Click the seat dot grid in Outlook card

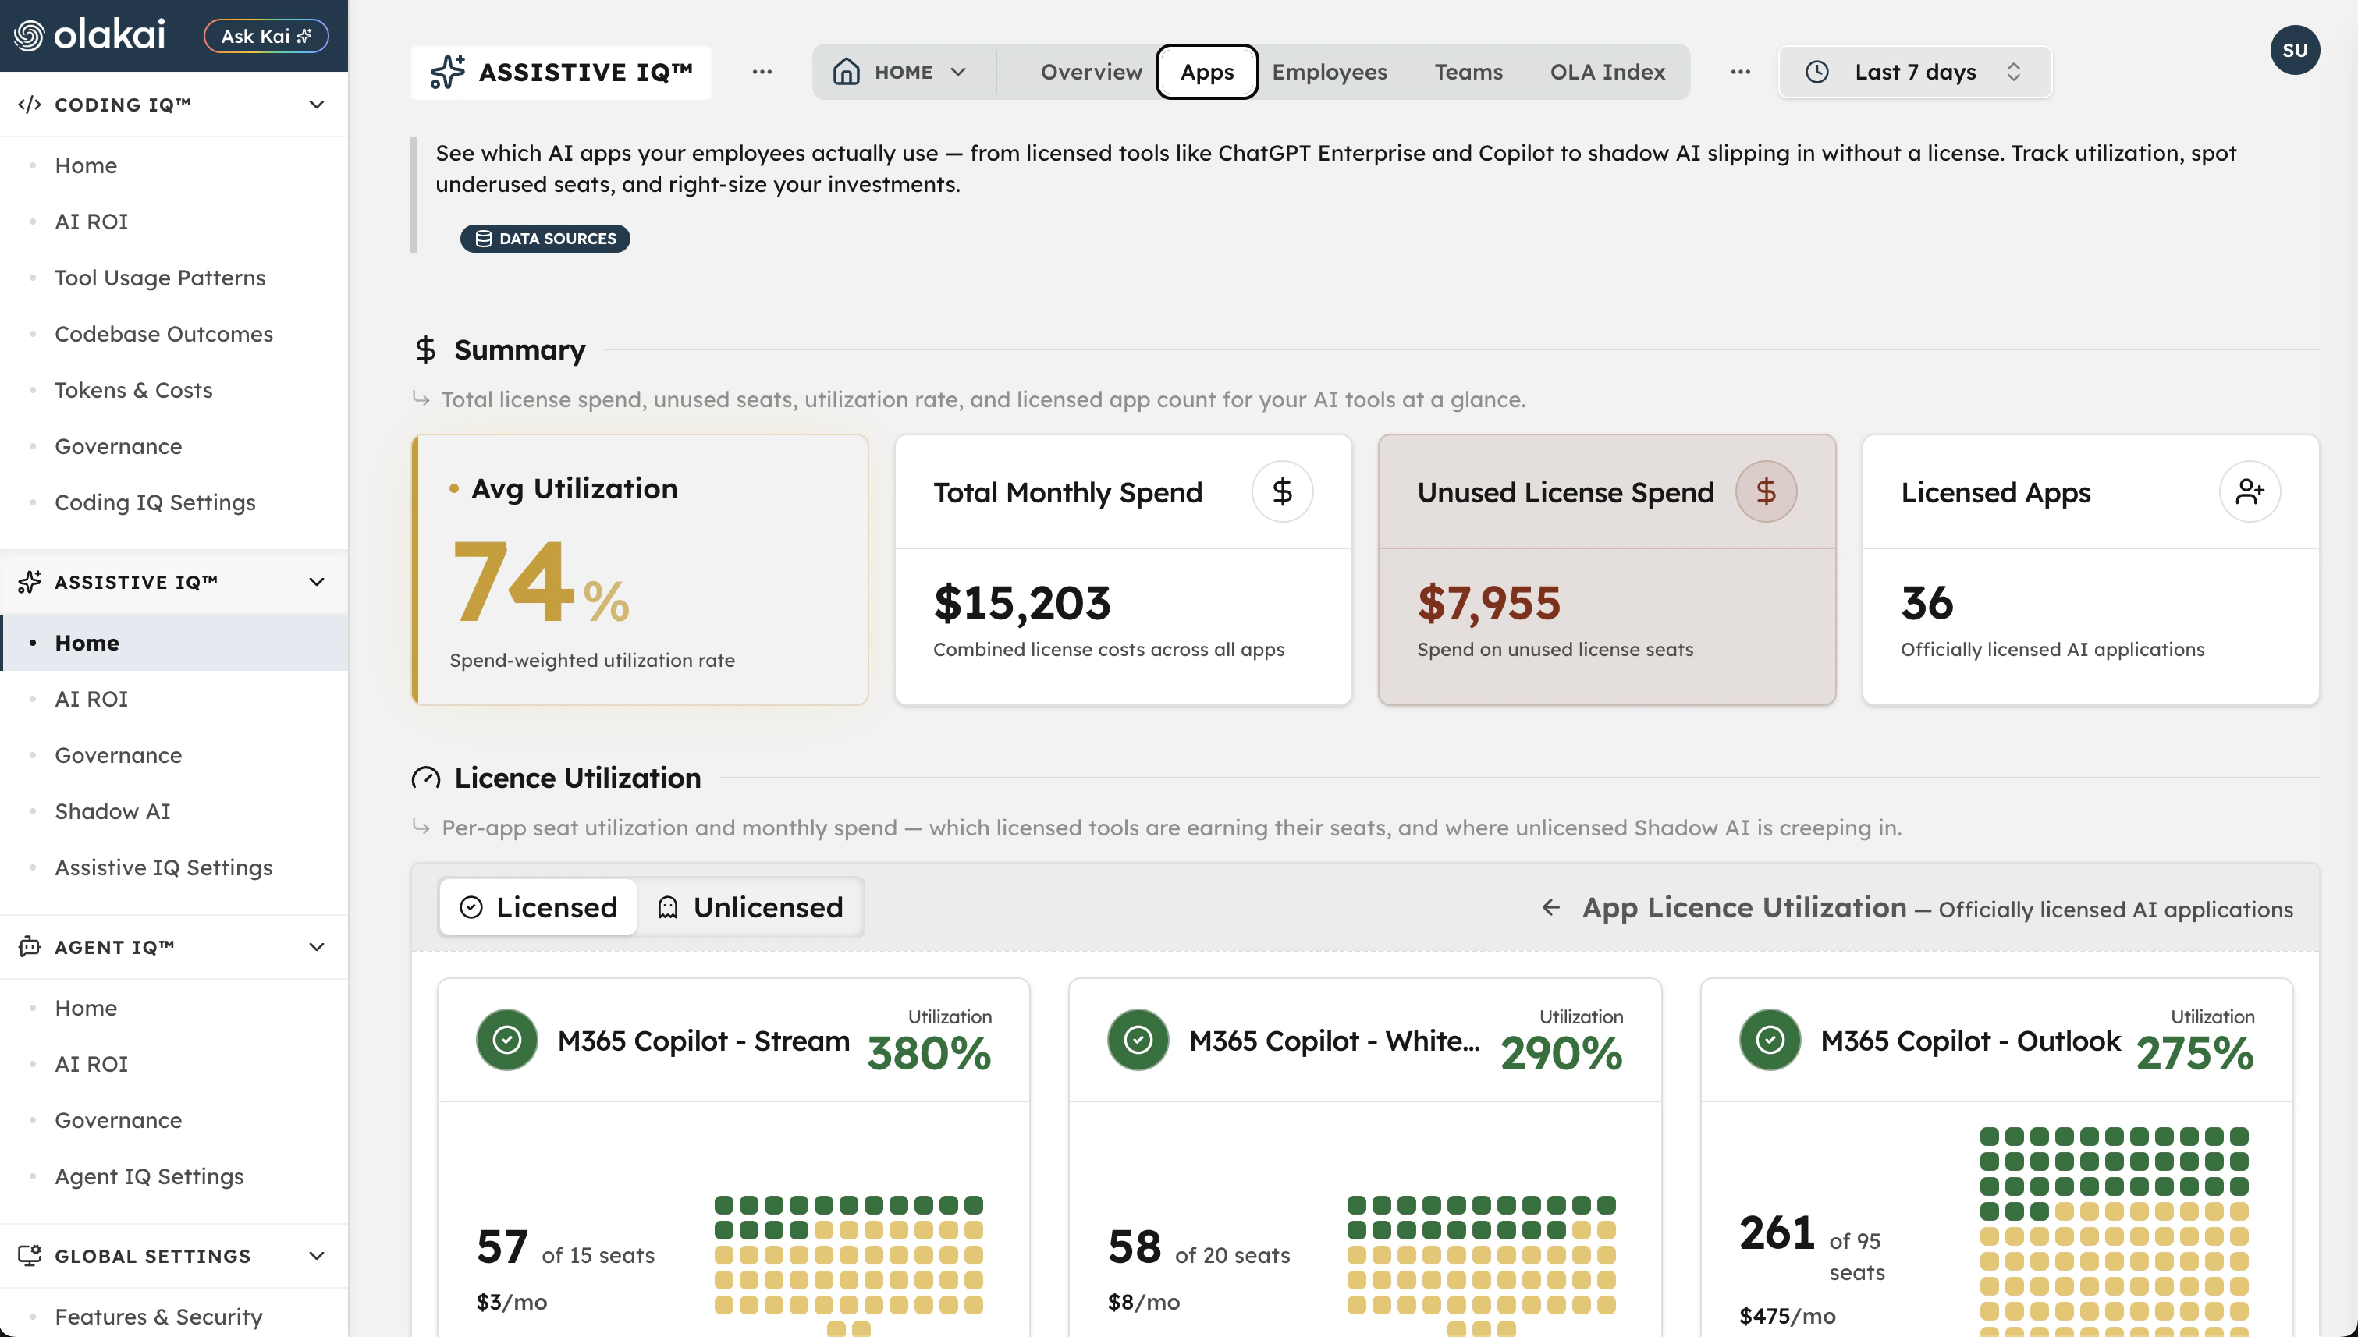pyautogui.click(x=2114, y=1230)
